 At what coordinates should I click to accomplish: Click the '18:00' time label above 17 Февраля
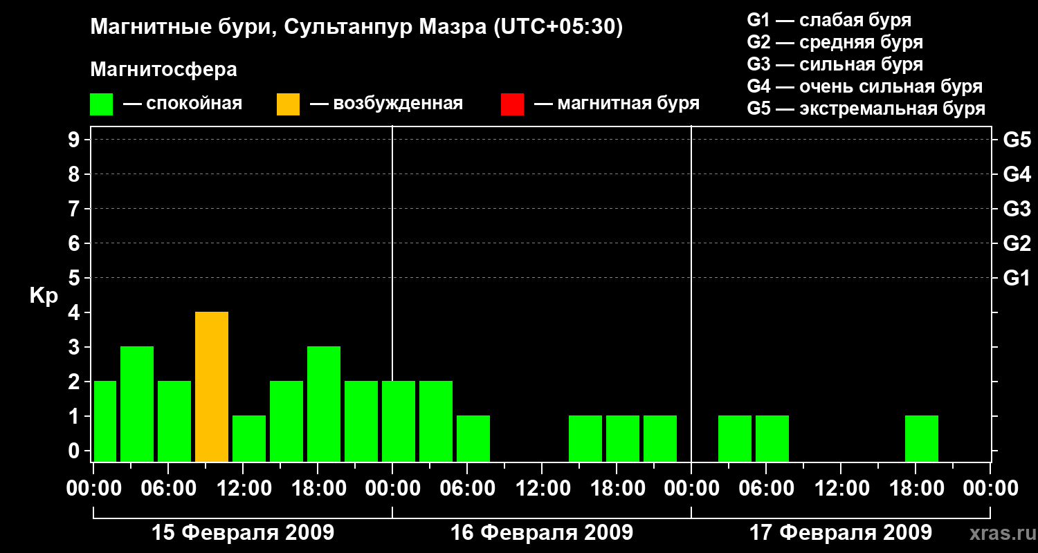[x=916, y=489]
